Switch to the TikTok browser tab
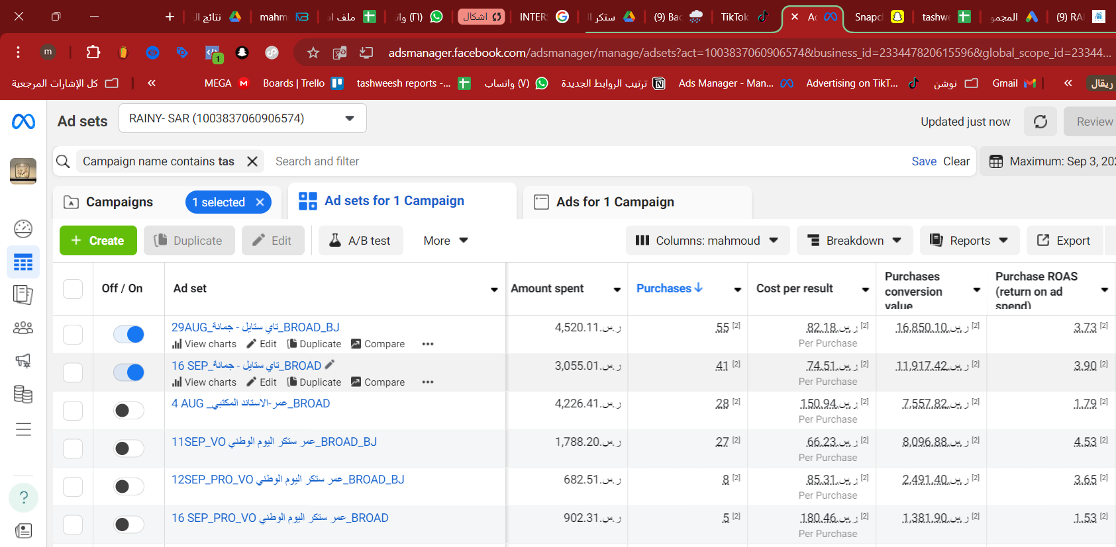This screenshot has height=547, width=1116. [744, 17]
